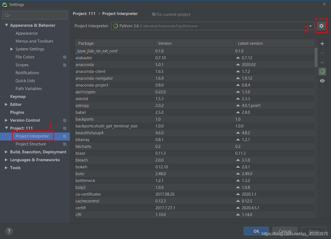Click the OK button
This screenshot has height=239, width=331.
256,231
